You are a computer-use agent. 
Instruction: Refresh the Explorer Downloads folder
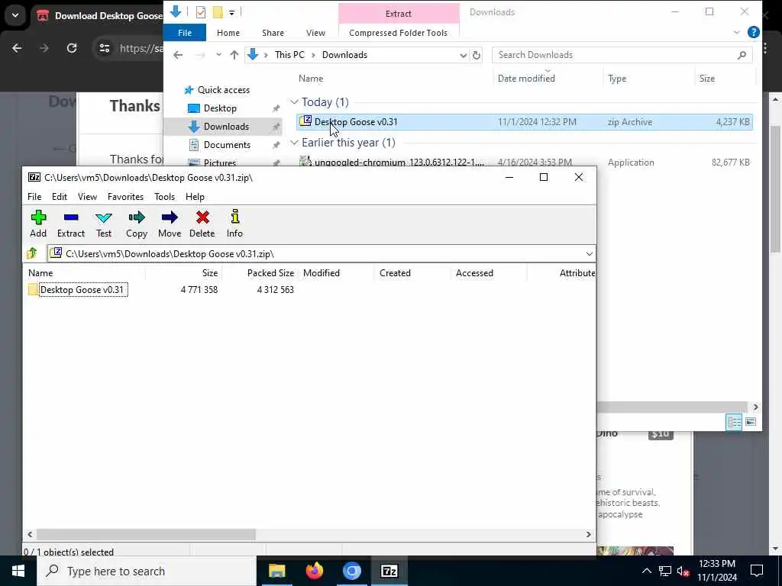pos(477,55)
